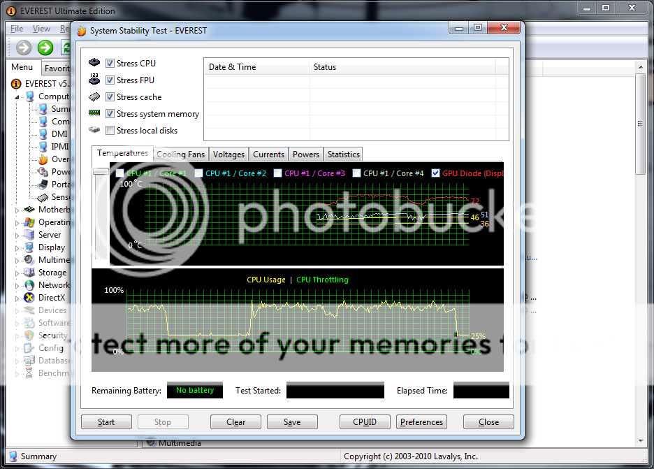Image resolution: width=654 pixels, height=469 pixels.
Task: Click the temperature graph scale slider
Action: tap(101, 171)
